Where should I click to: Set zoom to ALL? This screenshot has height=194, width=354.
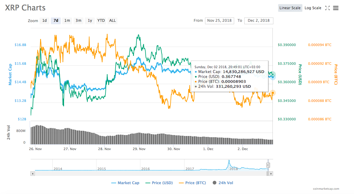112,21
